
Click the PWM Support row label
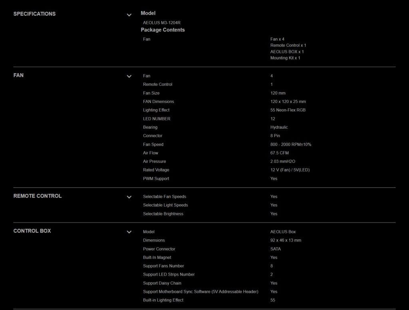click(x=156, y=179)
